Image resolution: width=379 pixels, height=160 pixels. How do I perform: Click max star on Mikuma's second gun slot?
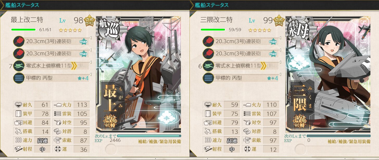pos(273,54)
